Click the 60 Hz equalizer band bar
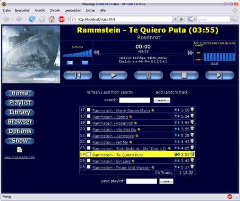This screenshot has width=240, height=201. (205, 56)
